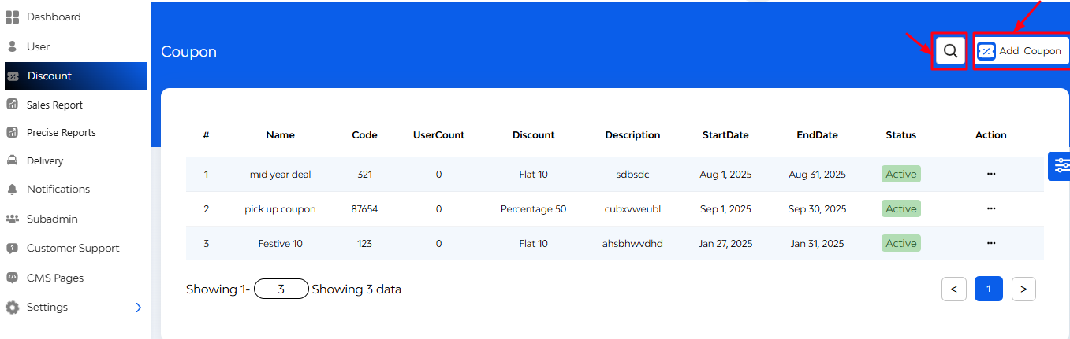Click the Sales Report chart icon

click(x=12, y=105)
